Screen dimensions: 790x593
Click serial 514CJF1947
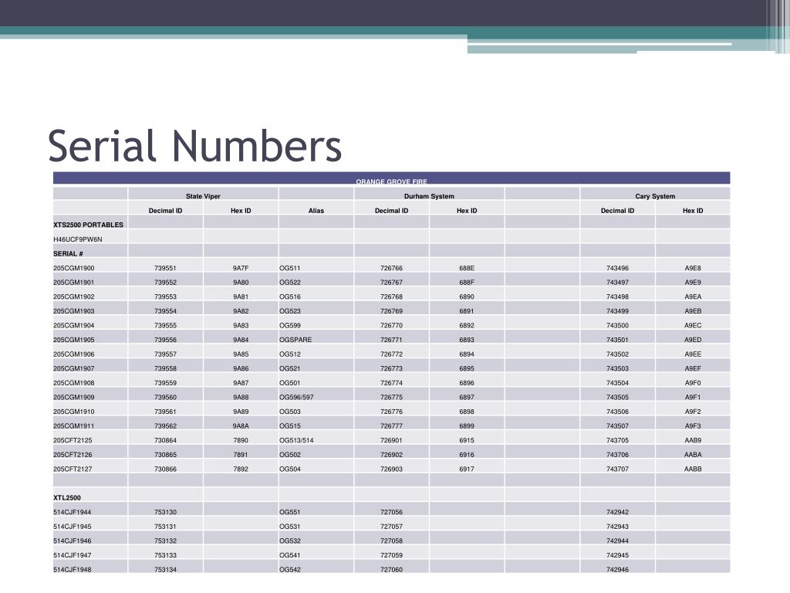click(x=72, y=555)
